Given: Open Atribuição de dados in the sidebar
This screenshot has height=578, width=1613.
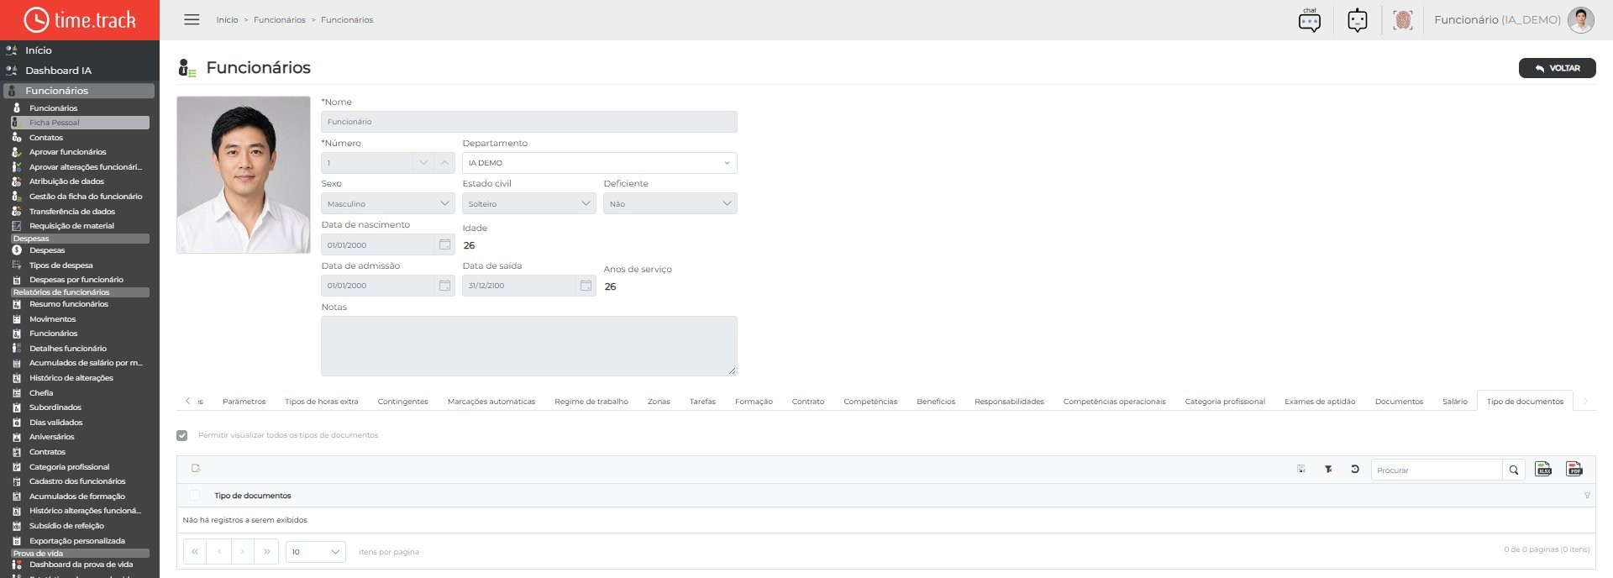Looking at the screenshot, I should (x=66, y=181).
